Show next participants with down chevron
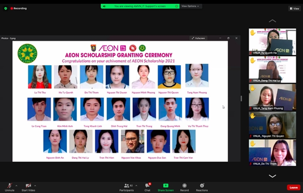The height and width of the screenshot is (193, 303). point(272,176)
